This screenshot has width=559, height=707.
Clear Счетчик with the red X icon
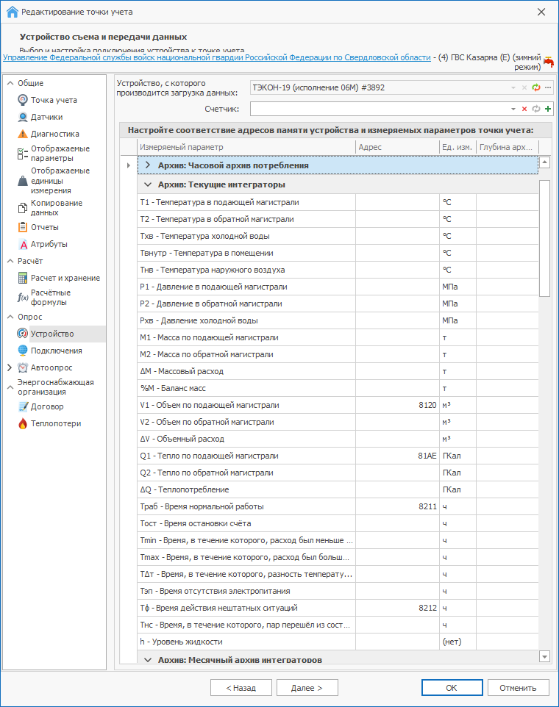(x=524, y=109)
